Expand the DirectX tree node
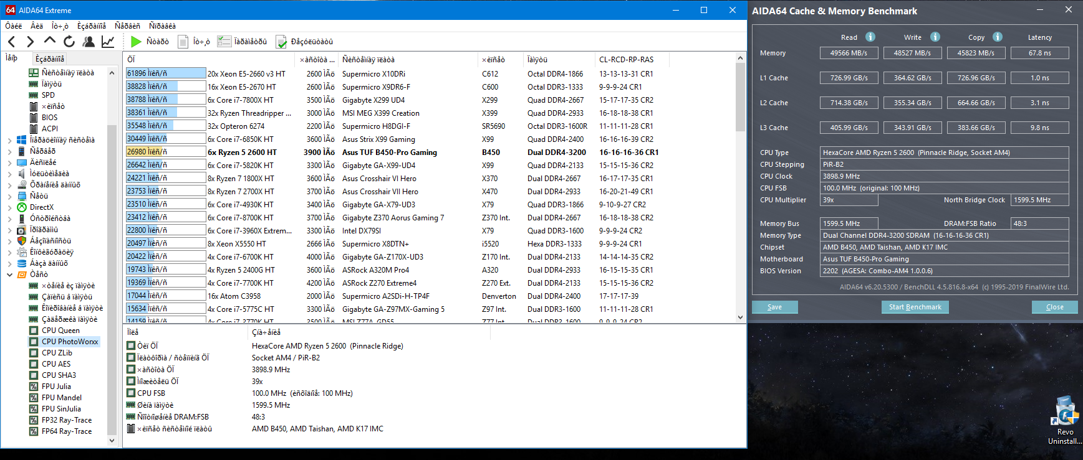This screenshot has height=460, width=1083. (x=9, y=207)
